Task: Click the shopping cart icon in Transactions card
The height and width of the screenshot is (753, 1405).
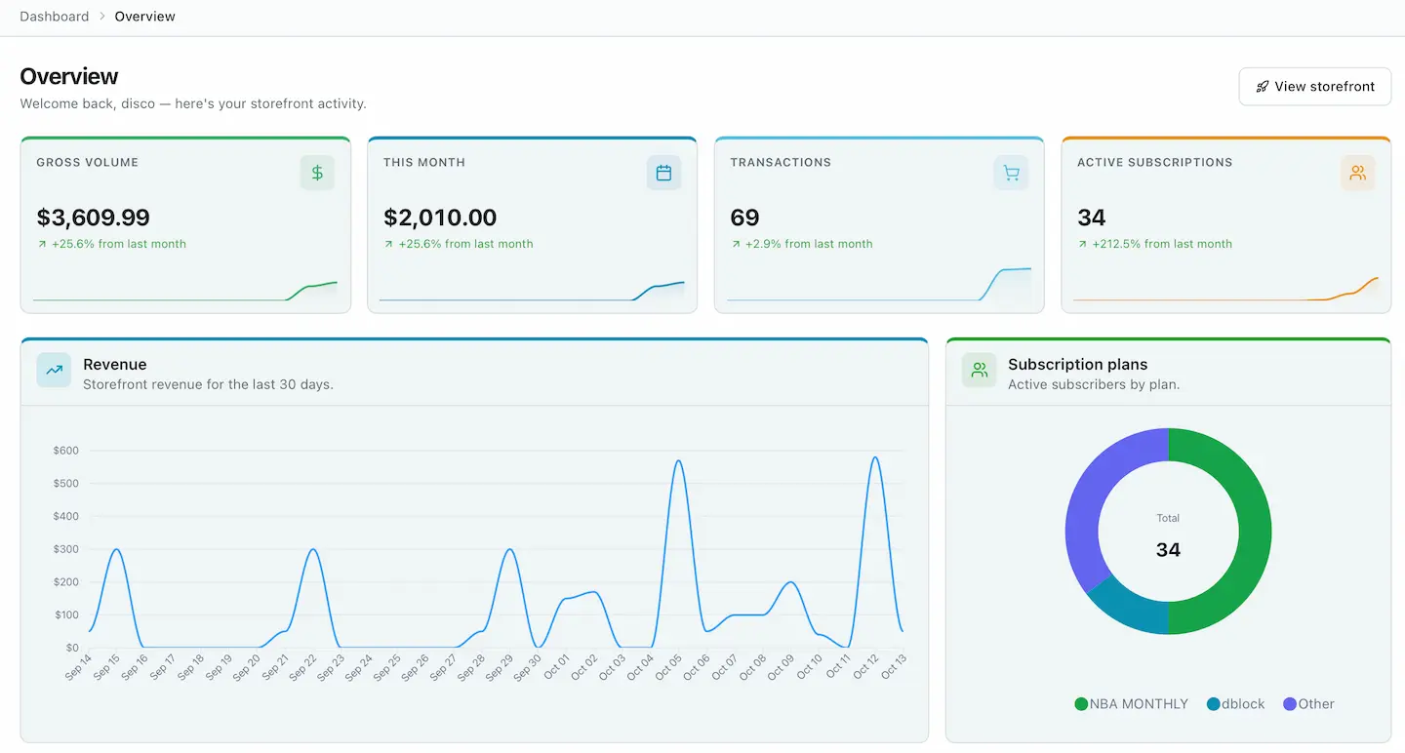Action: 1011,173
